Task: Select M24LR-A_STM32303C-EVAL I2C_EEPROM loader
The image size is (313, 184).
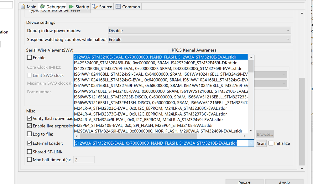Action: [x=161, y=108]
